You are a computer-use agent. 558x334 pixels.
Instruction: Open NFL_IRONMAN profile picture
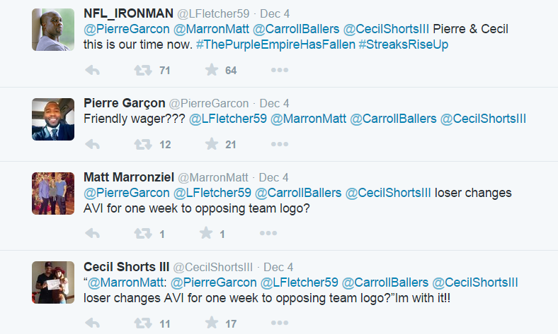click(53, 30)
